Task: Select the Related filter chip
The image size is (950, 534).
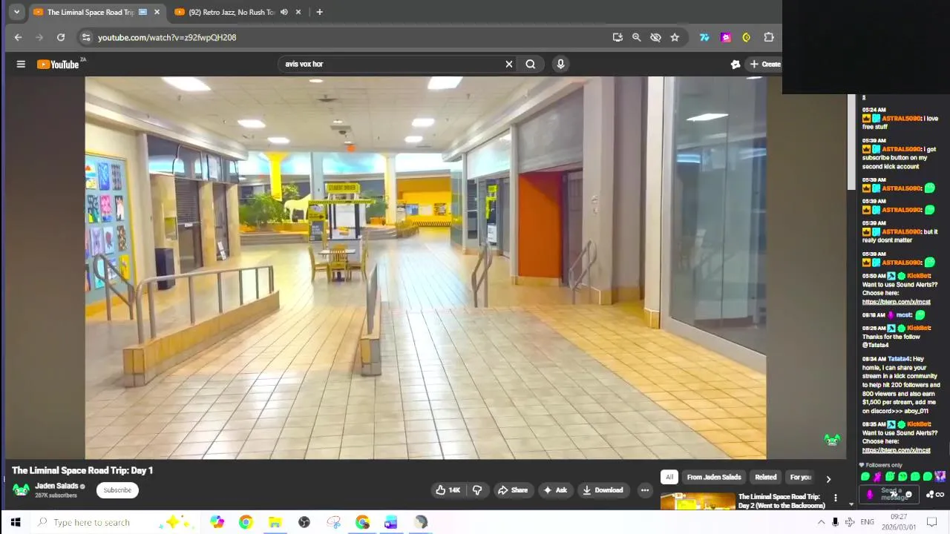Action: click(765, 478)
